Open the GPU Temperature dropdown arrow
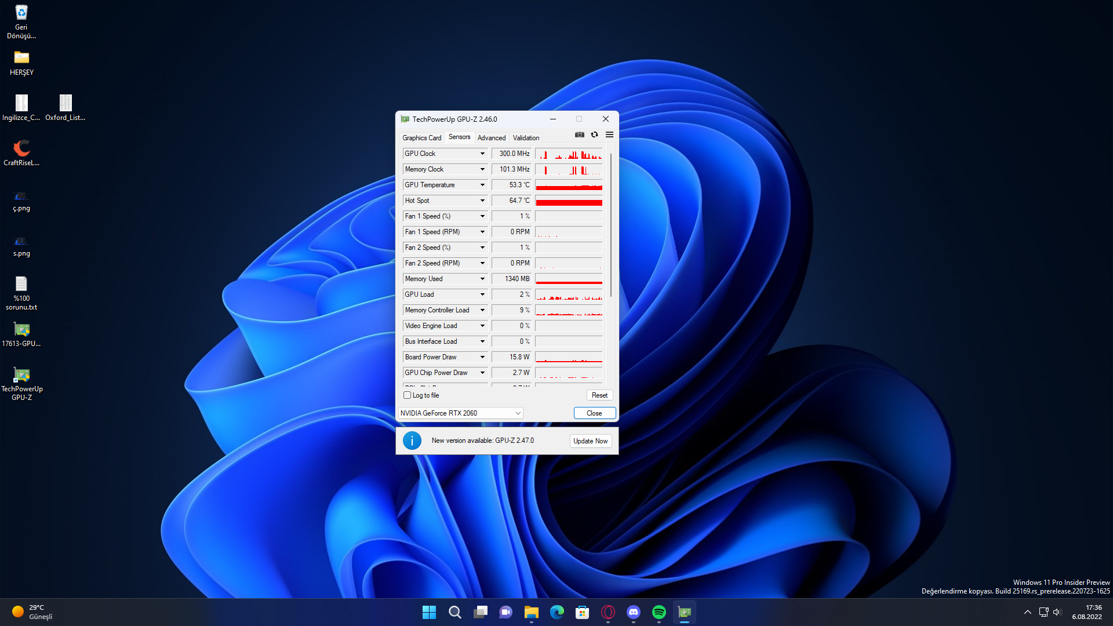1113x626 pixels. tap(482, 185)
